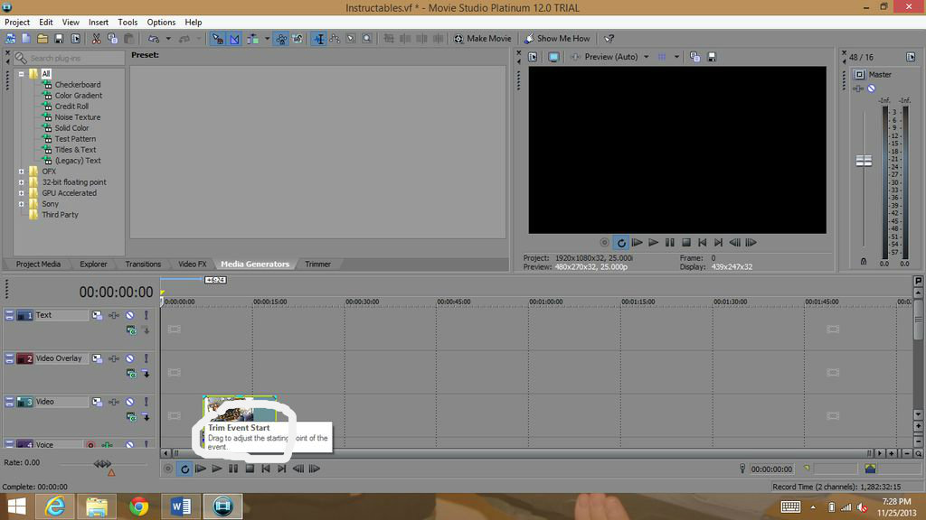Screen dimensions: 926x520
Task: Open the Auto Ripple mode dropdown
Action: coord(267,39)
